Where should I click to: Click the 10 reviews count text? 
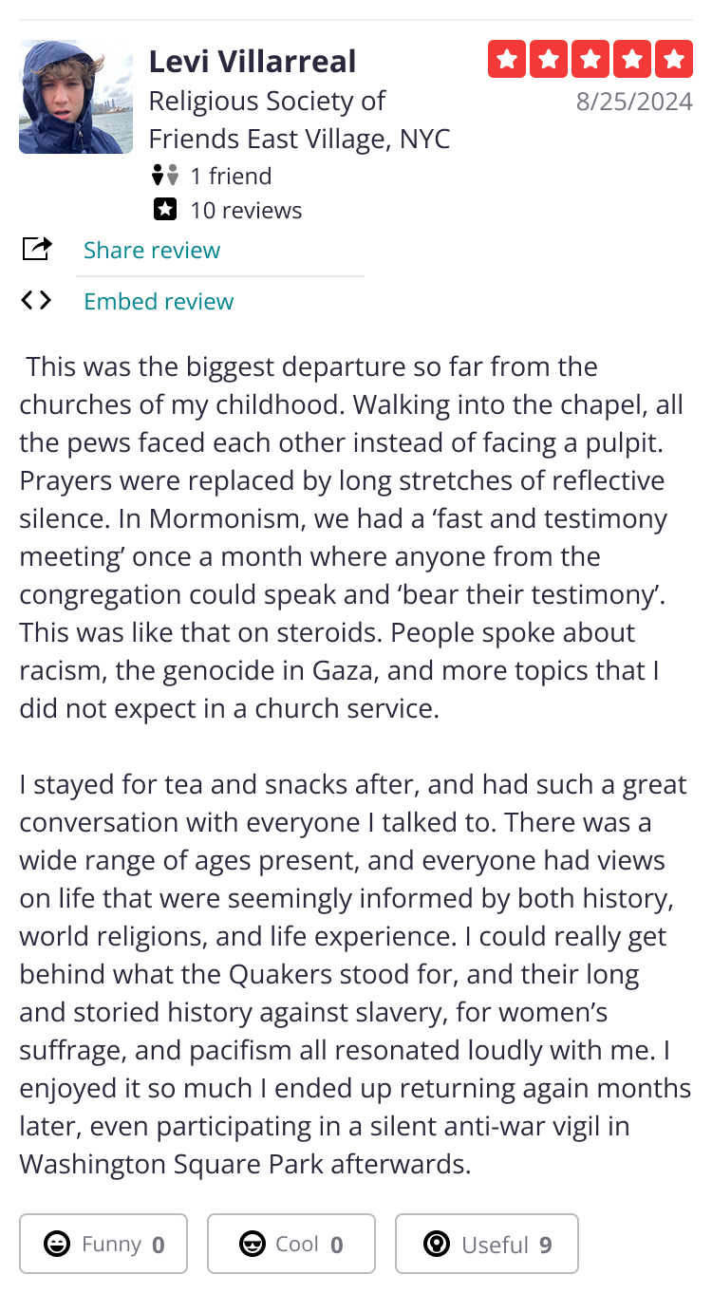[246, 210]
